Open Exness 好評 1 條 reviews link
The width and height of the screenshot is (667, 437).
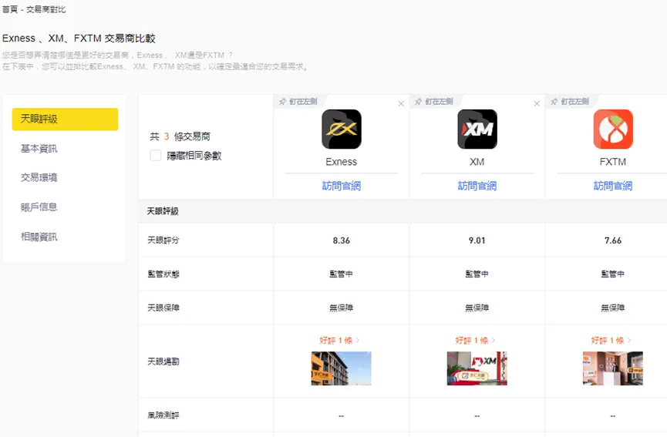(x=339, y=341)
